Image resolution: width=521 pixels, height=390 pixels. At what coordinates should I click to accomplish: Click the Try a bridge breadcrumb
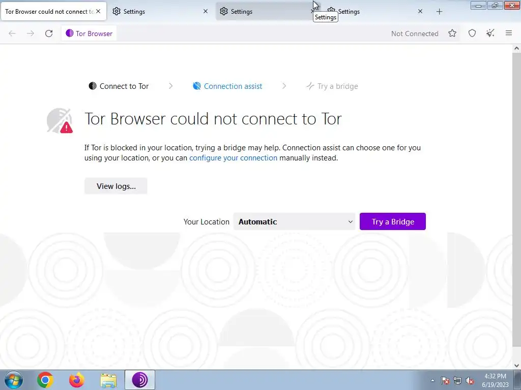[332, 86]
